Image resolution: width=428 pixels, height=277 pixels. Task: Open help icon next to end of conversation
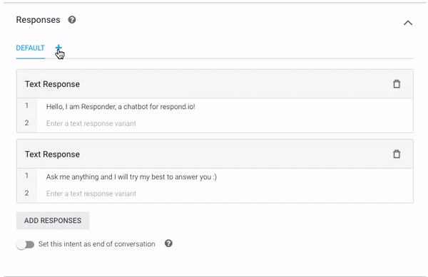pos(168,244)
